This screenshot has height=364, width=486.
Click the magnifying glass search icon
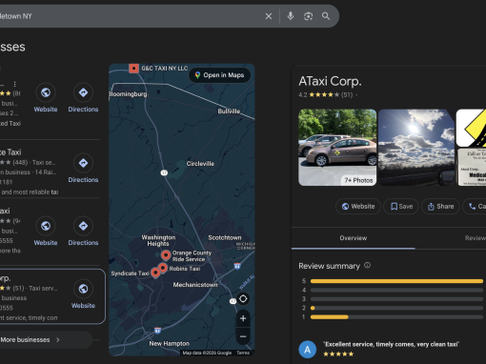(326, 16)
